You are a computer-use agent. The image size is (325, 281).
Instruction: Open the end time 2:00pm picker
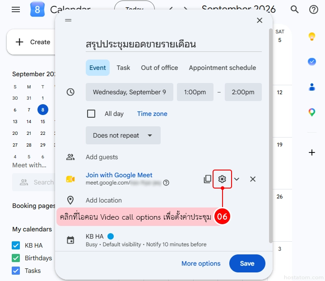[x=243, y=92]
